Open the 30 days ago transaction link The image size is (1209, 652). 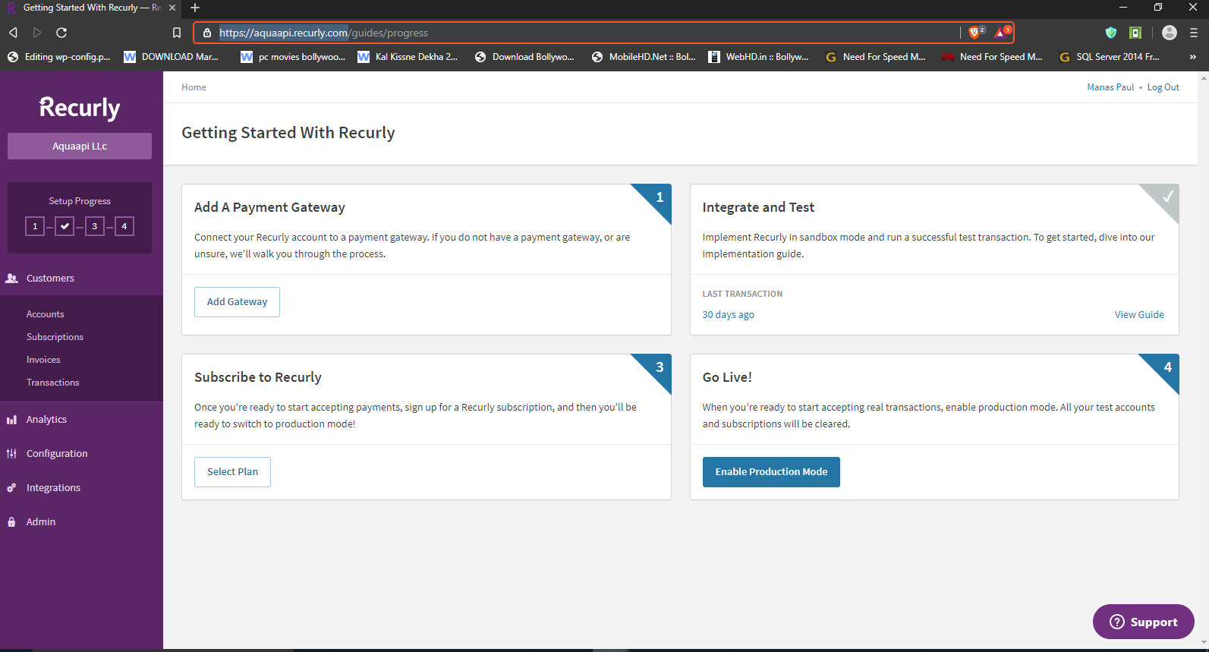(x=728, y=315)
